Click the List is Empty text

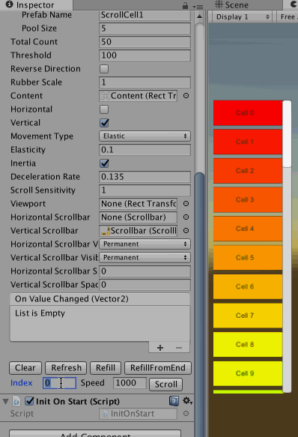coord(40,313)
